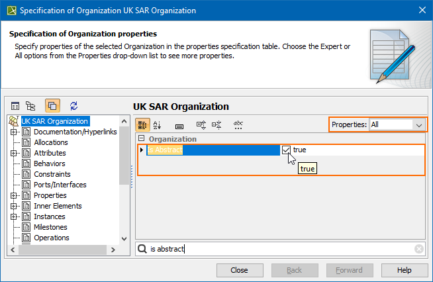Click the abc customize properties icon
The image size is (433, 282).
point(238,124)
